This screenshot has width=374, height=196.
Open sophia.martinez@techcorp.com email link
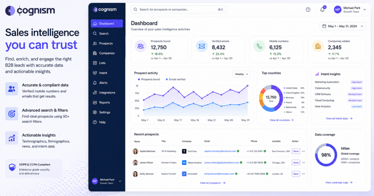pyautogui.click(x=220, y=151)
